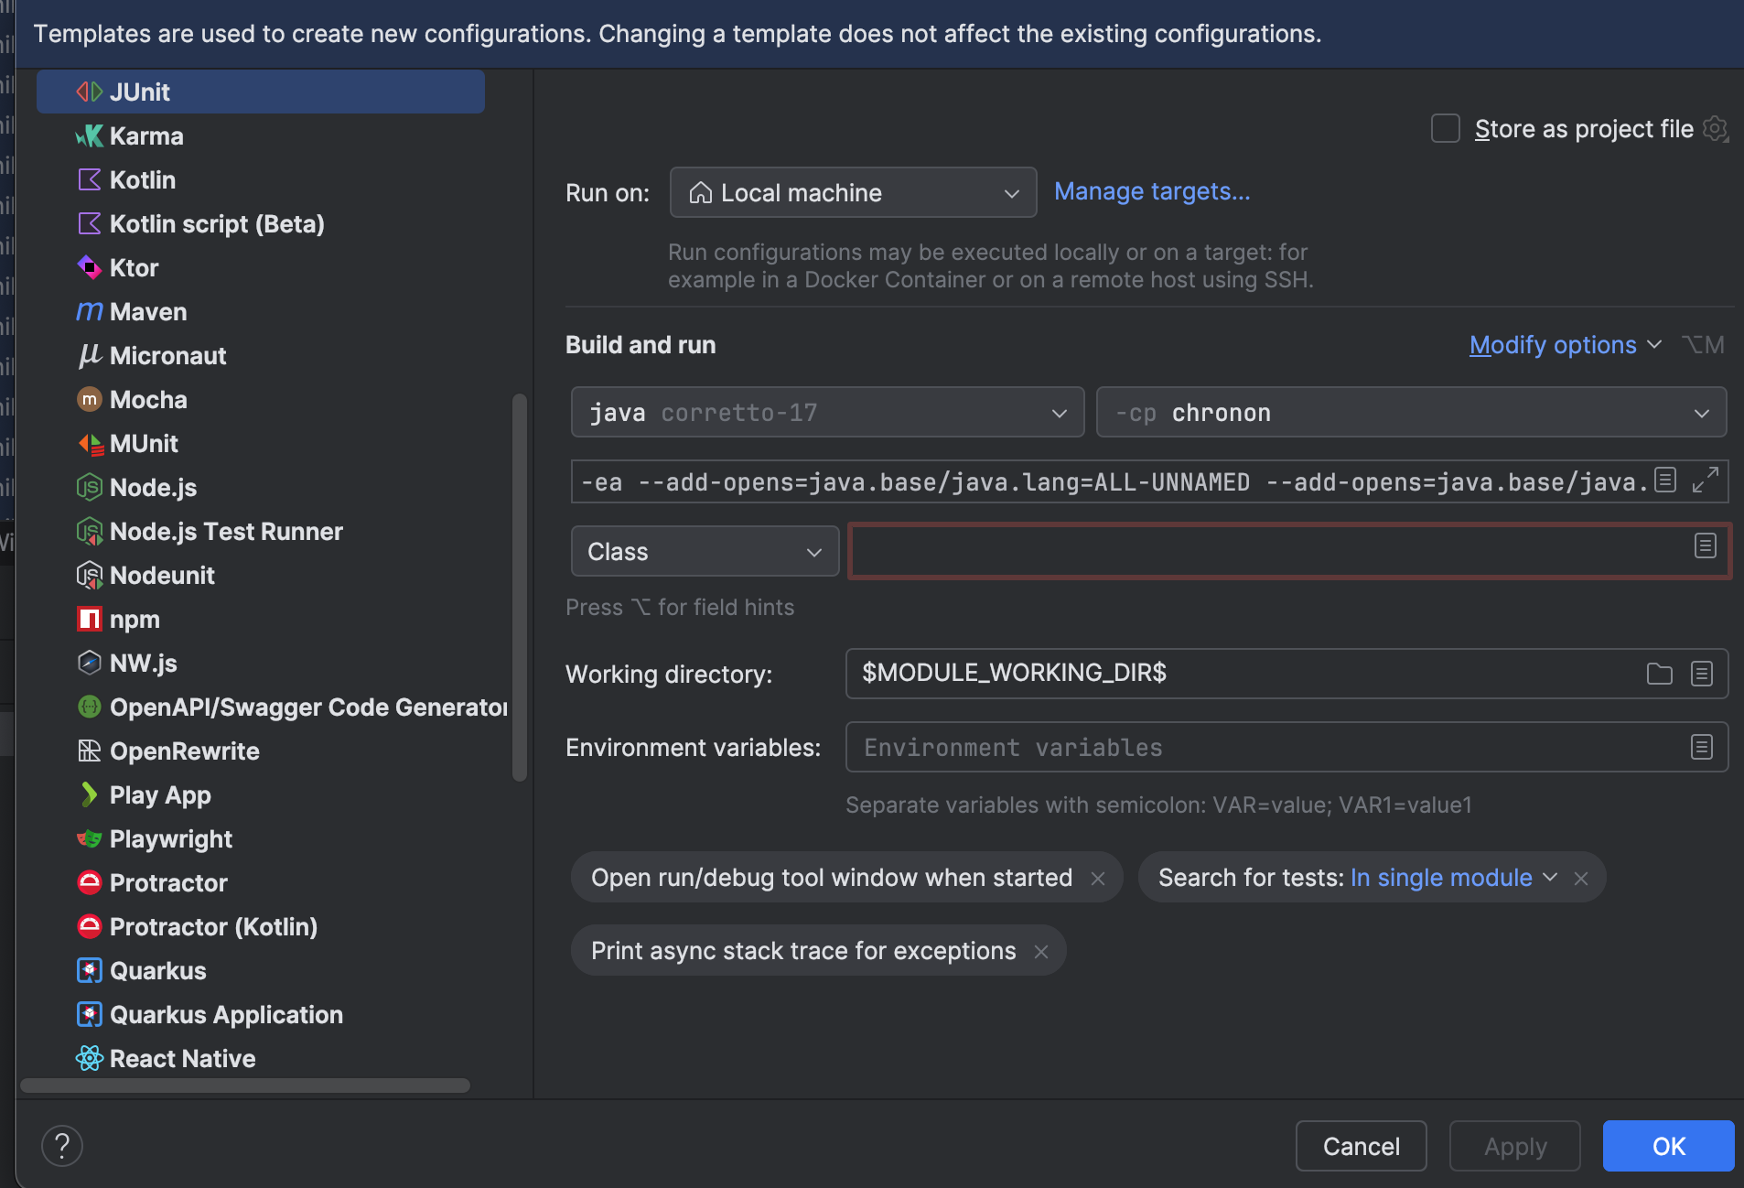This screenshot has height=1188, width=1744.
Task: Click the OK button
Action: coord(1668,1146)
